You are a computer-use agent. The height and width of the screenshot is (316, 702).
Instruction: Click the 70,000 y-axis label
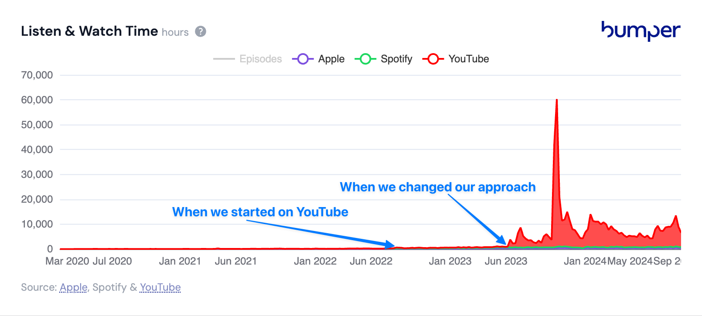[37, 75]
